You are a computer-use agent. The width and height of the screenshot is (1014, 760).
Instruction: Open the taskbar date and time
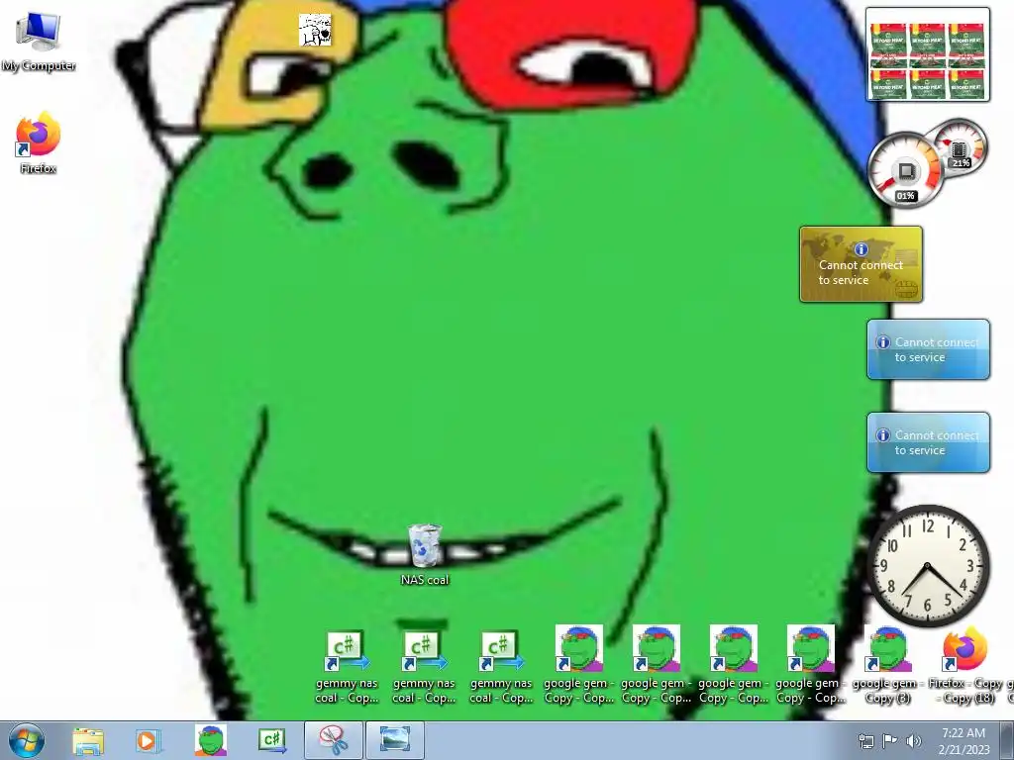coord(963,741)
